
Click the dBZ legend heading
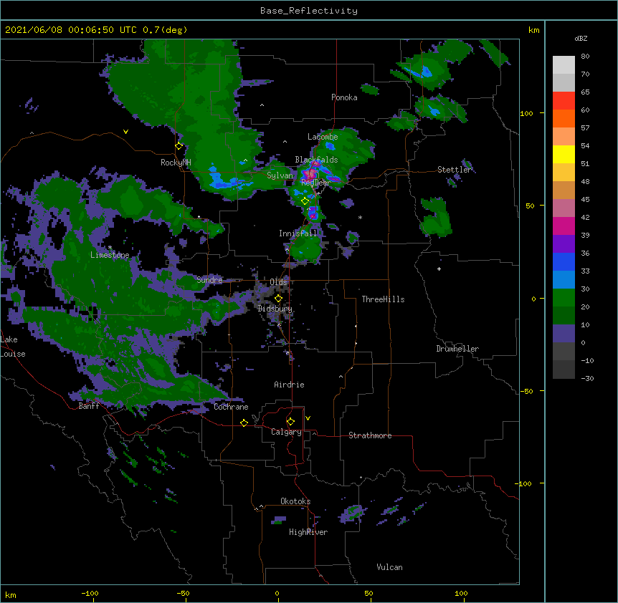point(581,38)
